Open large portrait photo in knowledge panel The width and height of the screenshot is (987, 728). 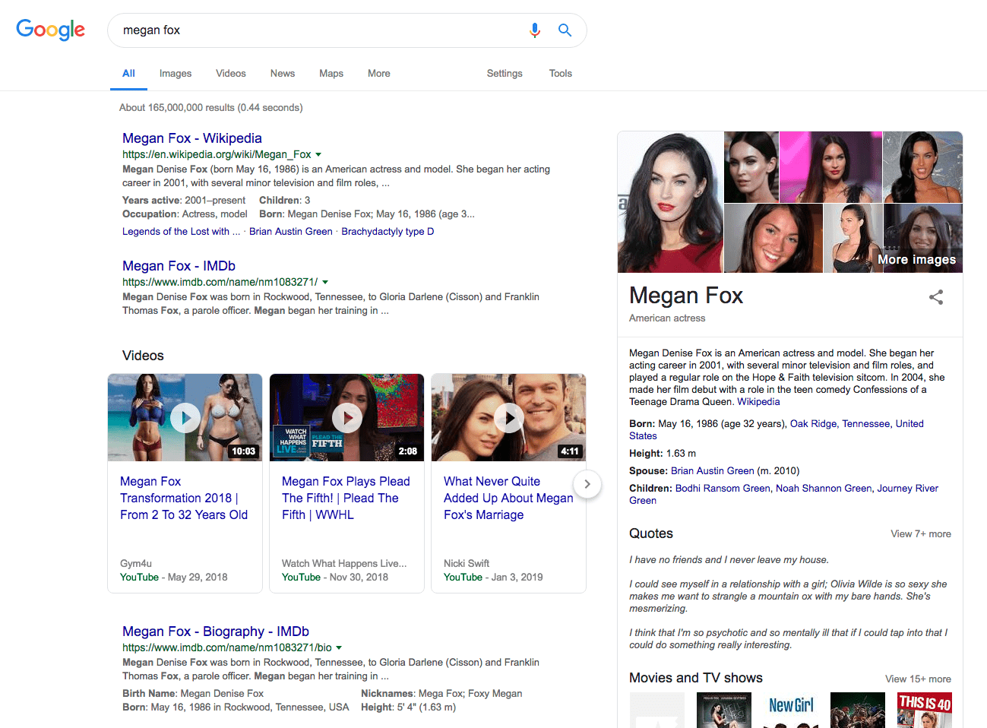point(670,202)
